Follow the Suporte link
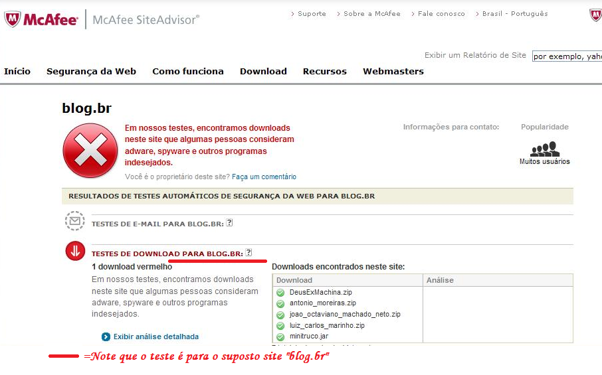The width and height of the screenshot is (602, 375). 312,14
